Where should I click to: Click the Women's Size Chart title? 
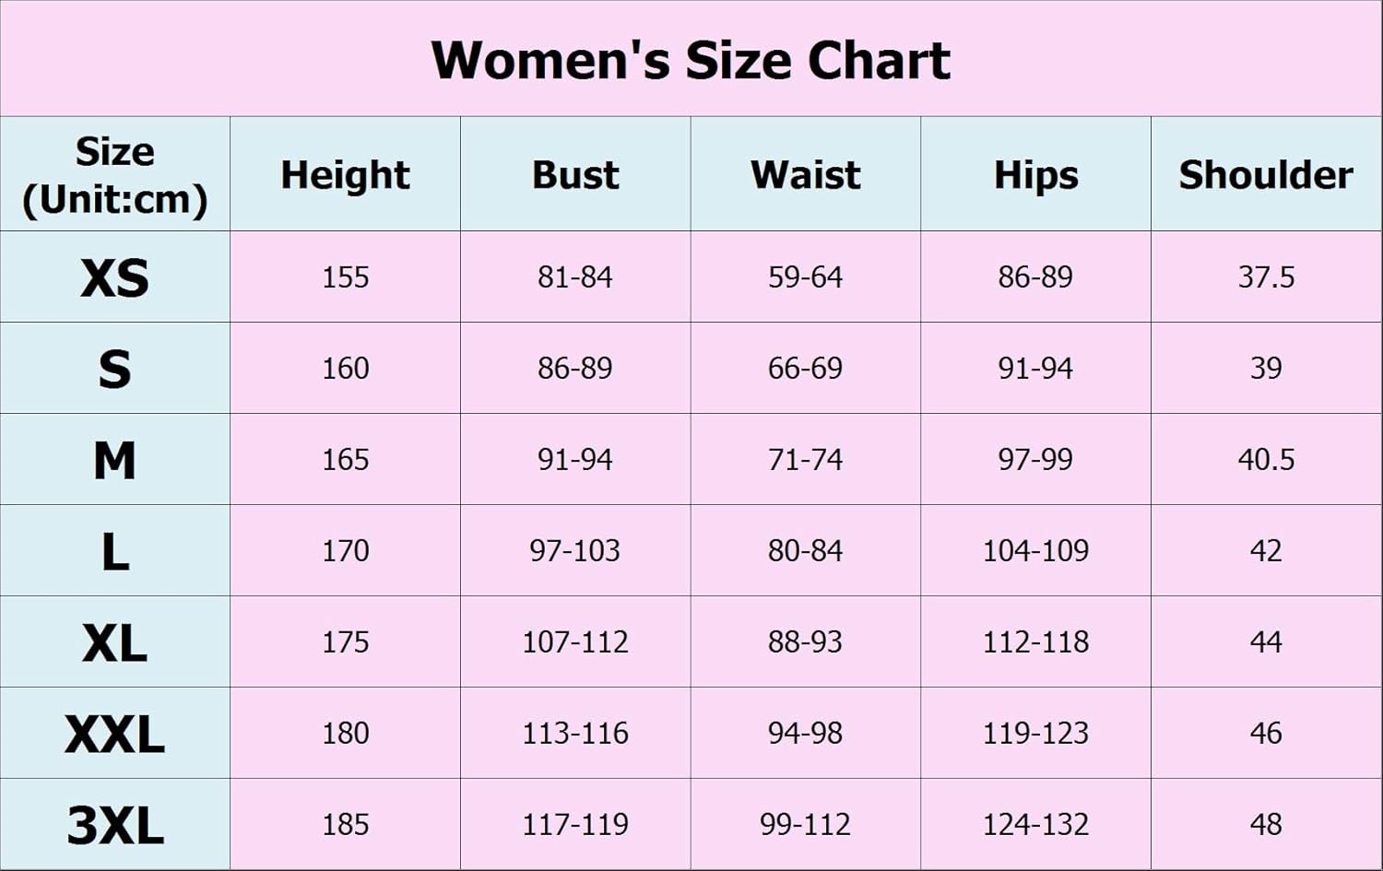pos(691,61)
